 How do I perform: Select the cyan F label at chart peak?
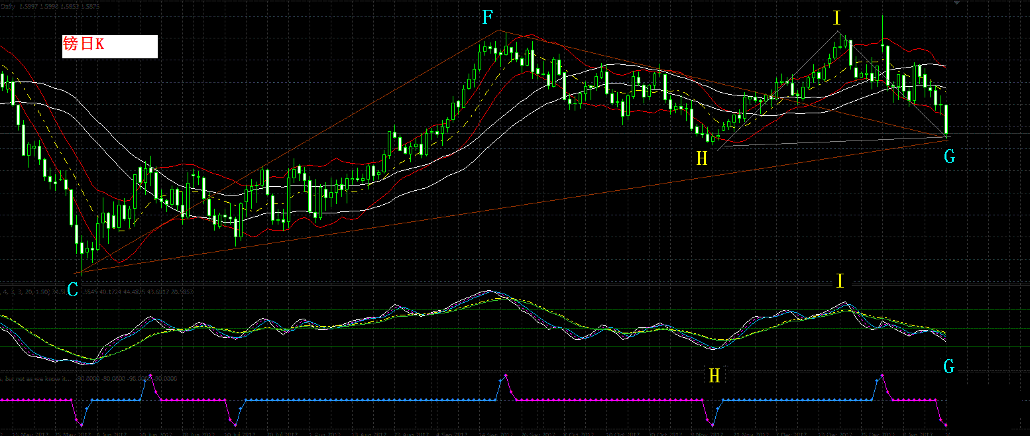[488, 19]
